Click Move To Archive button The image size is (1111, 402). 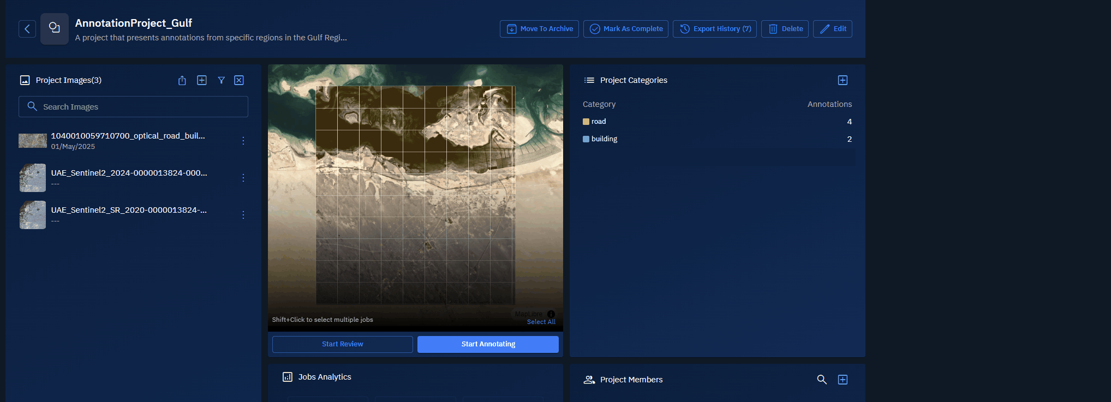tap(539, 29)
